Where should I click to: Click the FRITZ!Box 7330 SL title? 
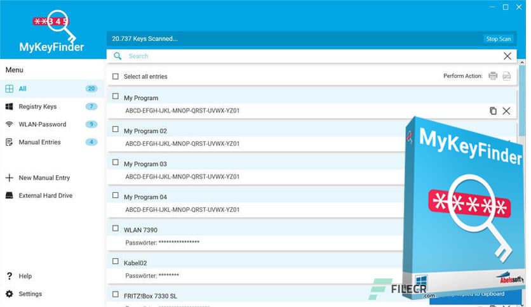point(151,296)
